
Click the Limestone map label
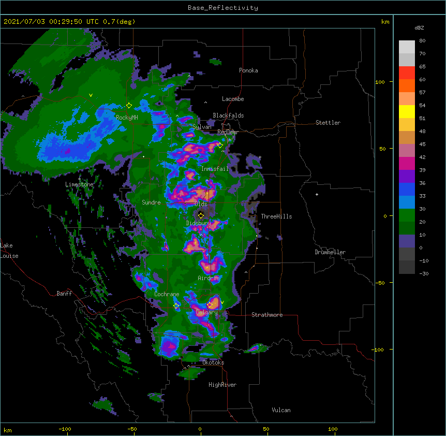(79, 184)
